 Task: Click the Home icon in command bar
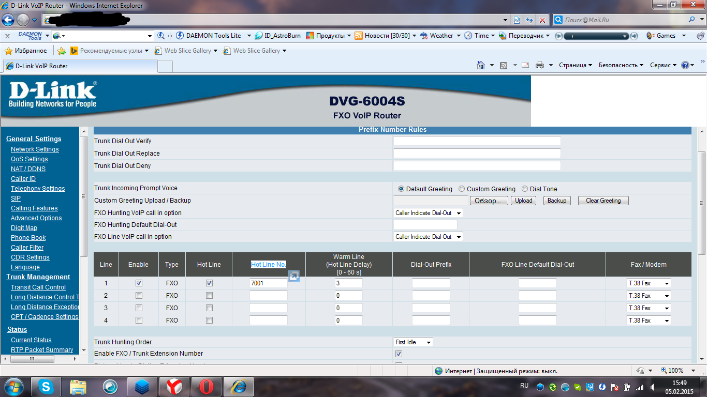481,65
